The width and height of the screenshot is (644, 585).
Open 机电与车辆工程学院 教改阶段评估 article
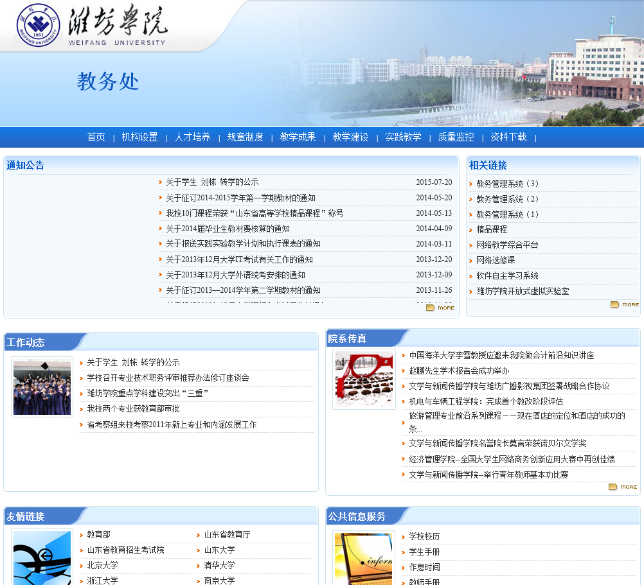pos(486,401)
